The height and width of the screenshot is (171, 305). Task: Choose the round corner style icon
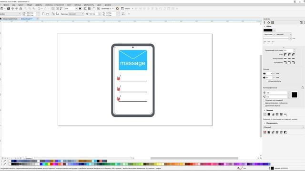pyautogui.click(x=289, y=55)
